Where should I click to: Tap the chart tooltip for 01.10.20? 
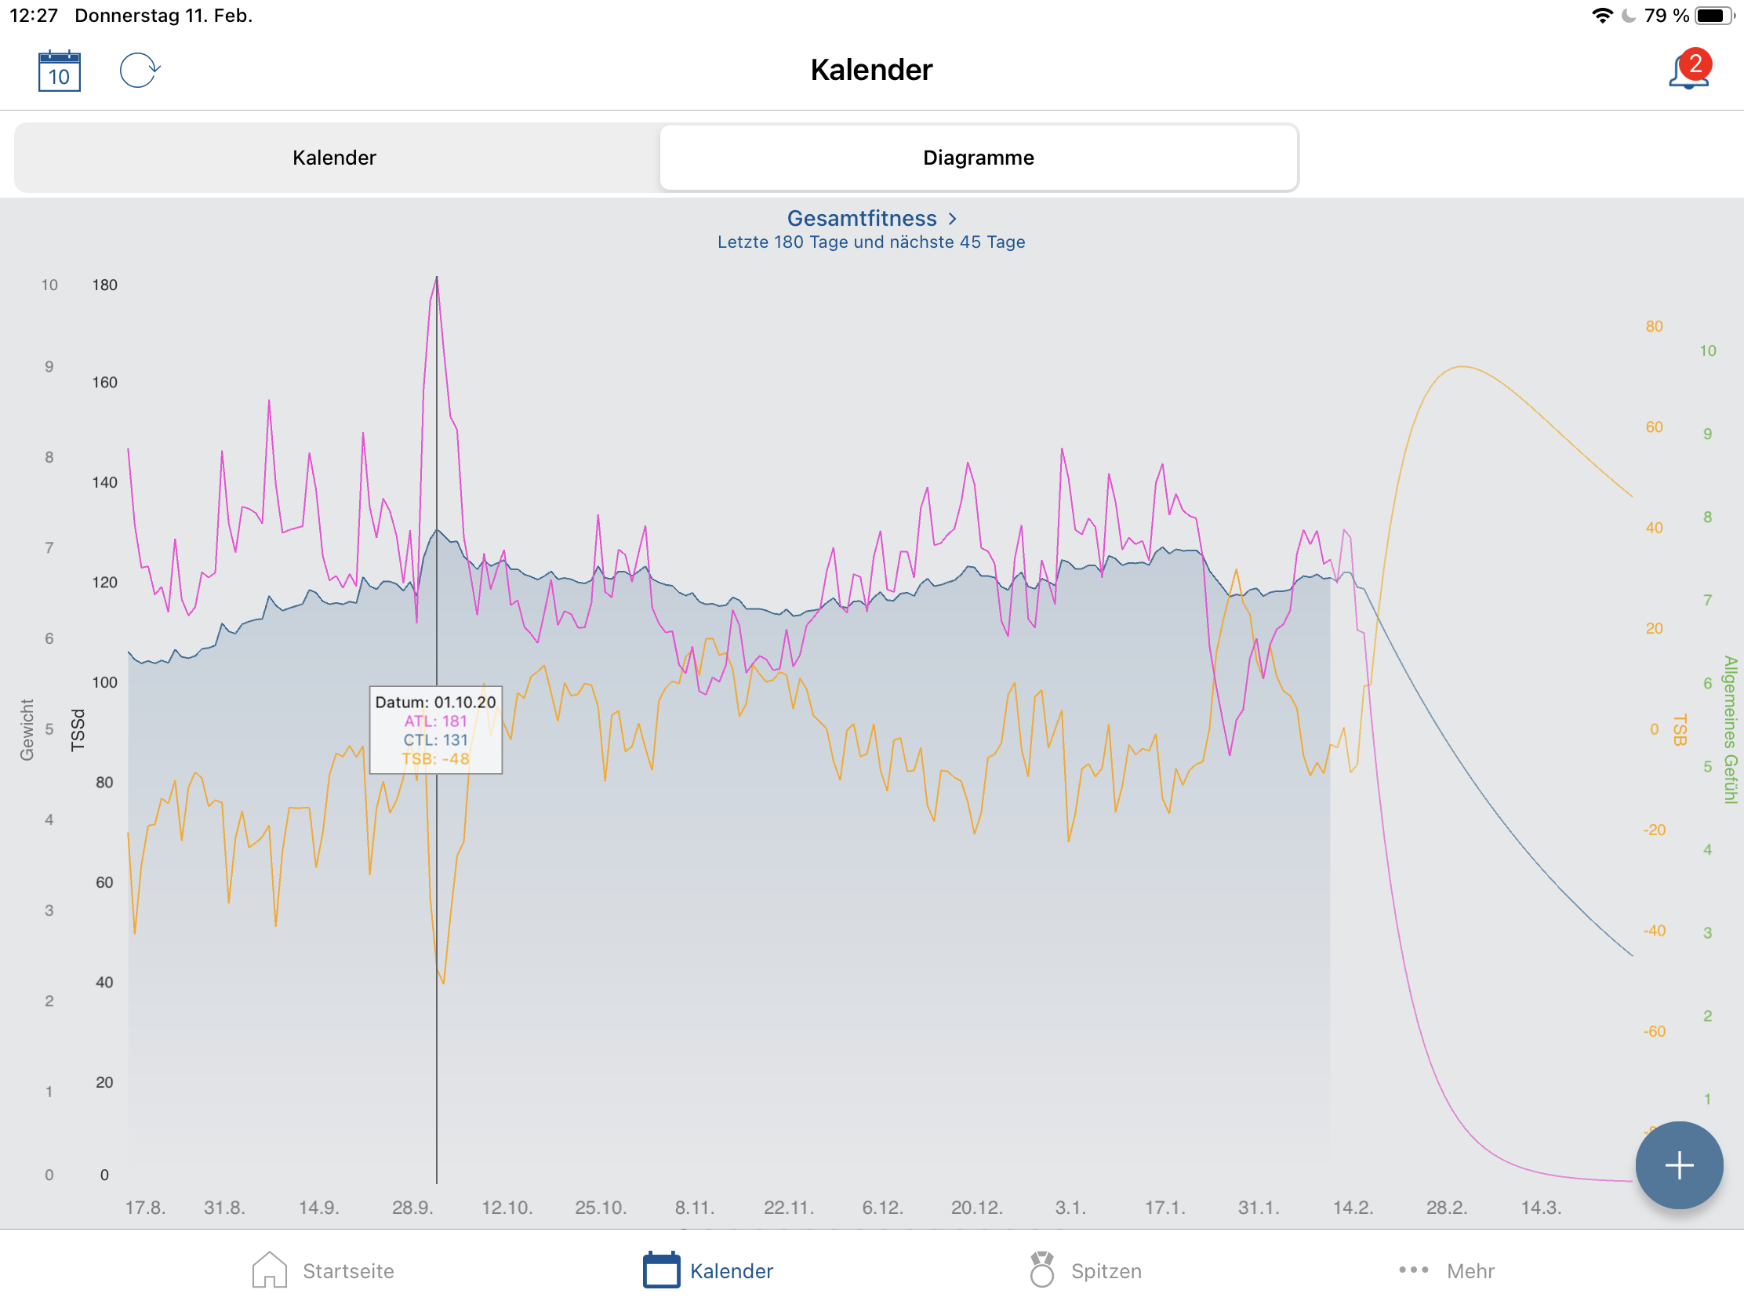coord(435,730)
